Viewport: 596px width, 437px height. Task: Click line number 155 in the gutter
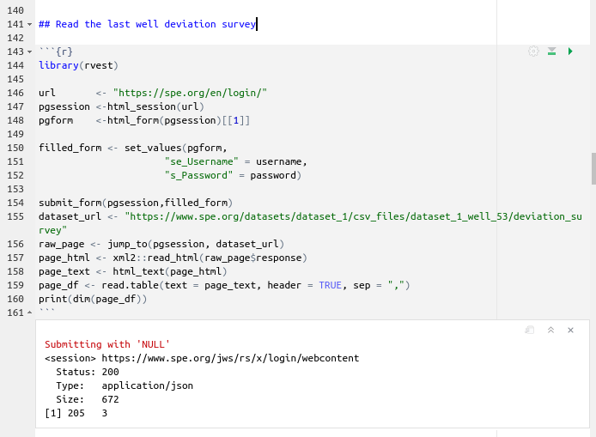(x=15, y=217)
